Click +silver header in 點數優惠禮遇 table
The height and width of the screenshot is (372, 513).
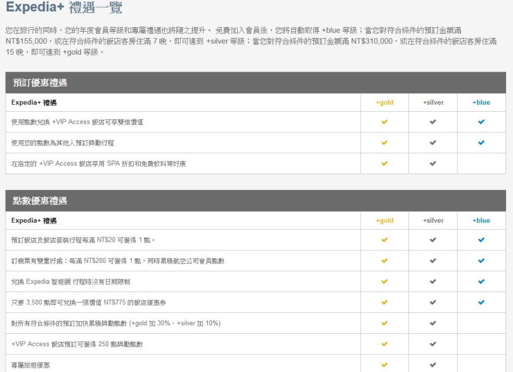pyautogui.click(x=433, y=221)
